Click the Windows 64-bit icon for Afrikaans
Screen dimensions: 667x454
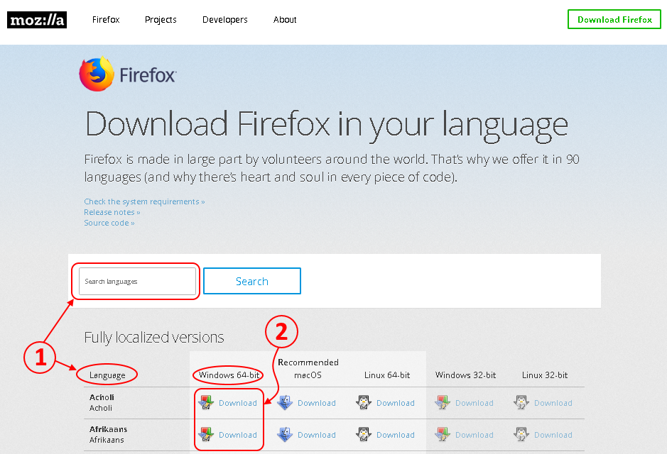tap(206, 434)
